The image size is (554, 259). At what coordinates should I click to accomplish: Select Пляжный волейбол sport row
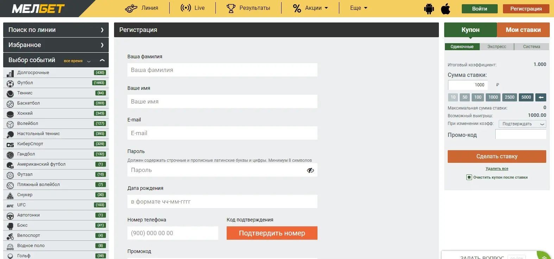[x=56, y=185]
